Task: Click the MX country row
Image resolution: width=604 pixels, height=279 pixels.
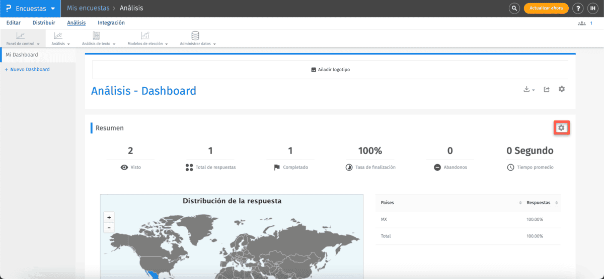Action: 468,219
